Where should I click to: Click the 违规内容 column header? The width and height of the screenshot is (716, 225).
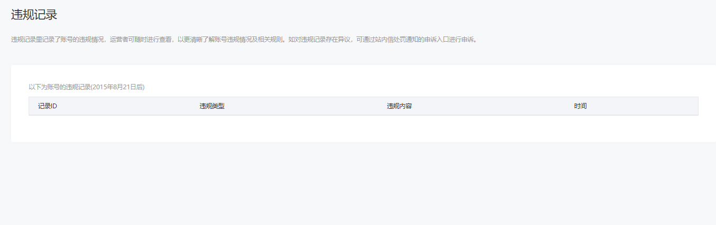click(x=399, y=106)
